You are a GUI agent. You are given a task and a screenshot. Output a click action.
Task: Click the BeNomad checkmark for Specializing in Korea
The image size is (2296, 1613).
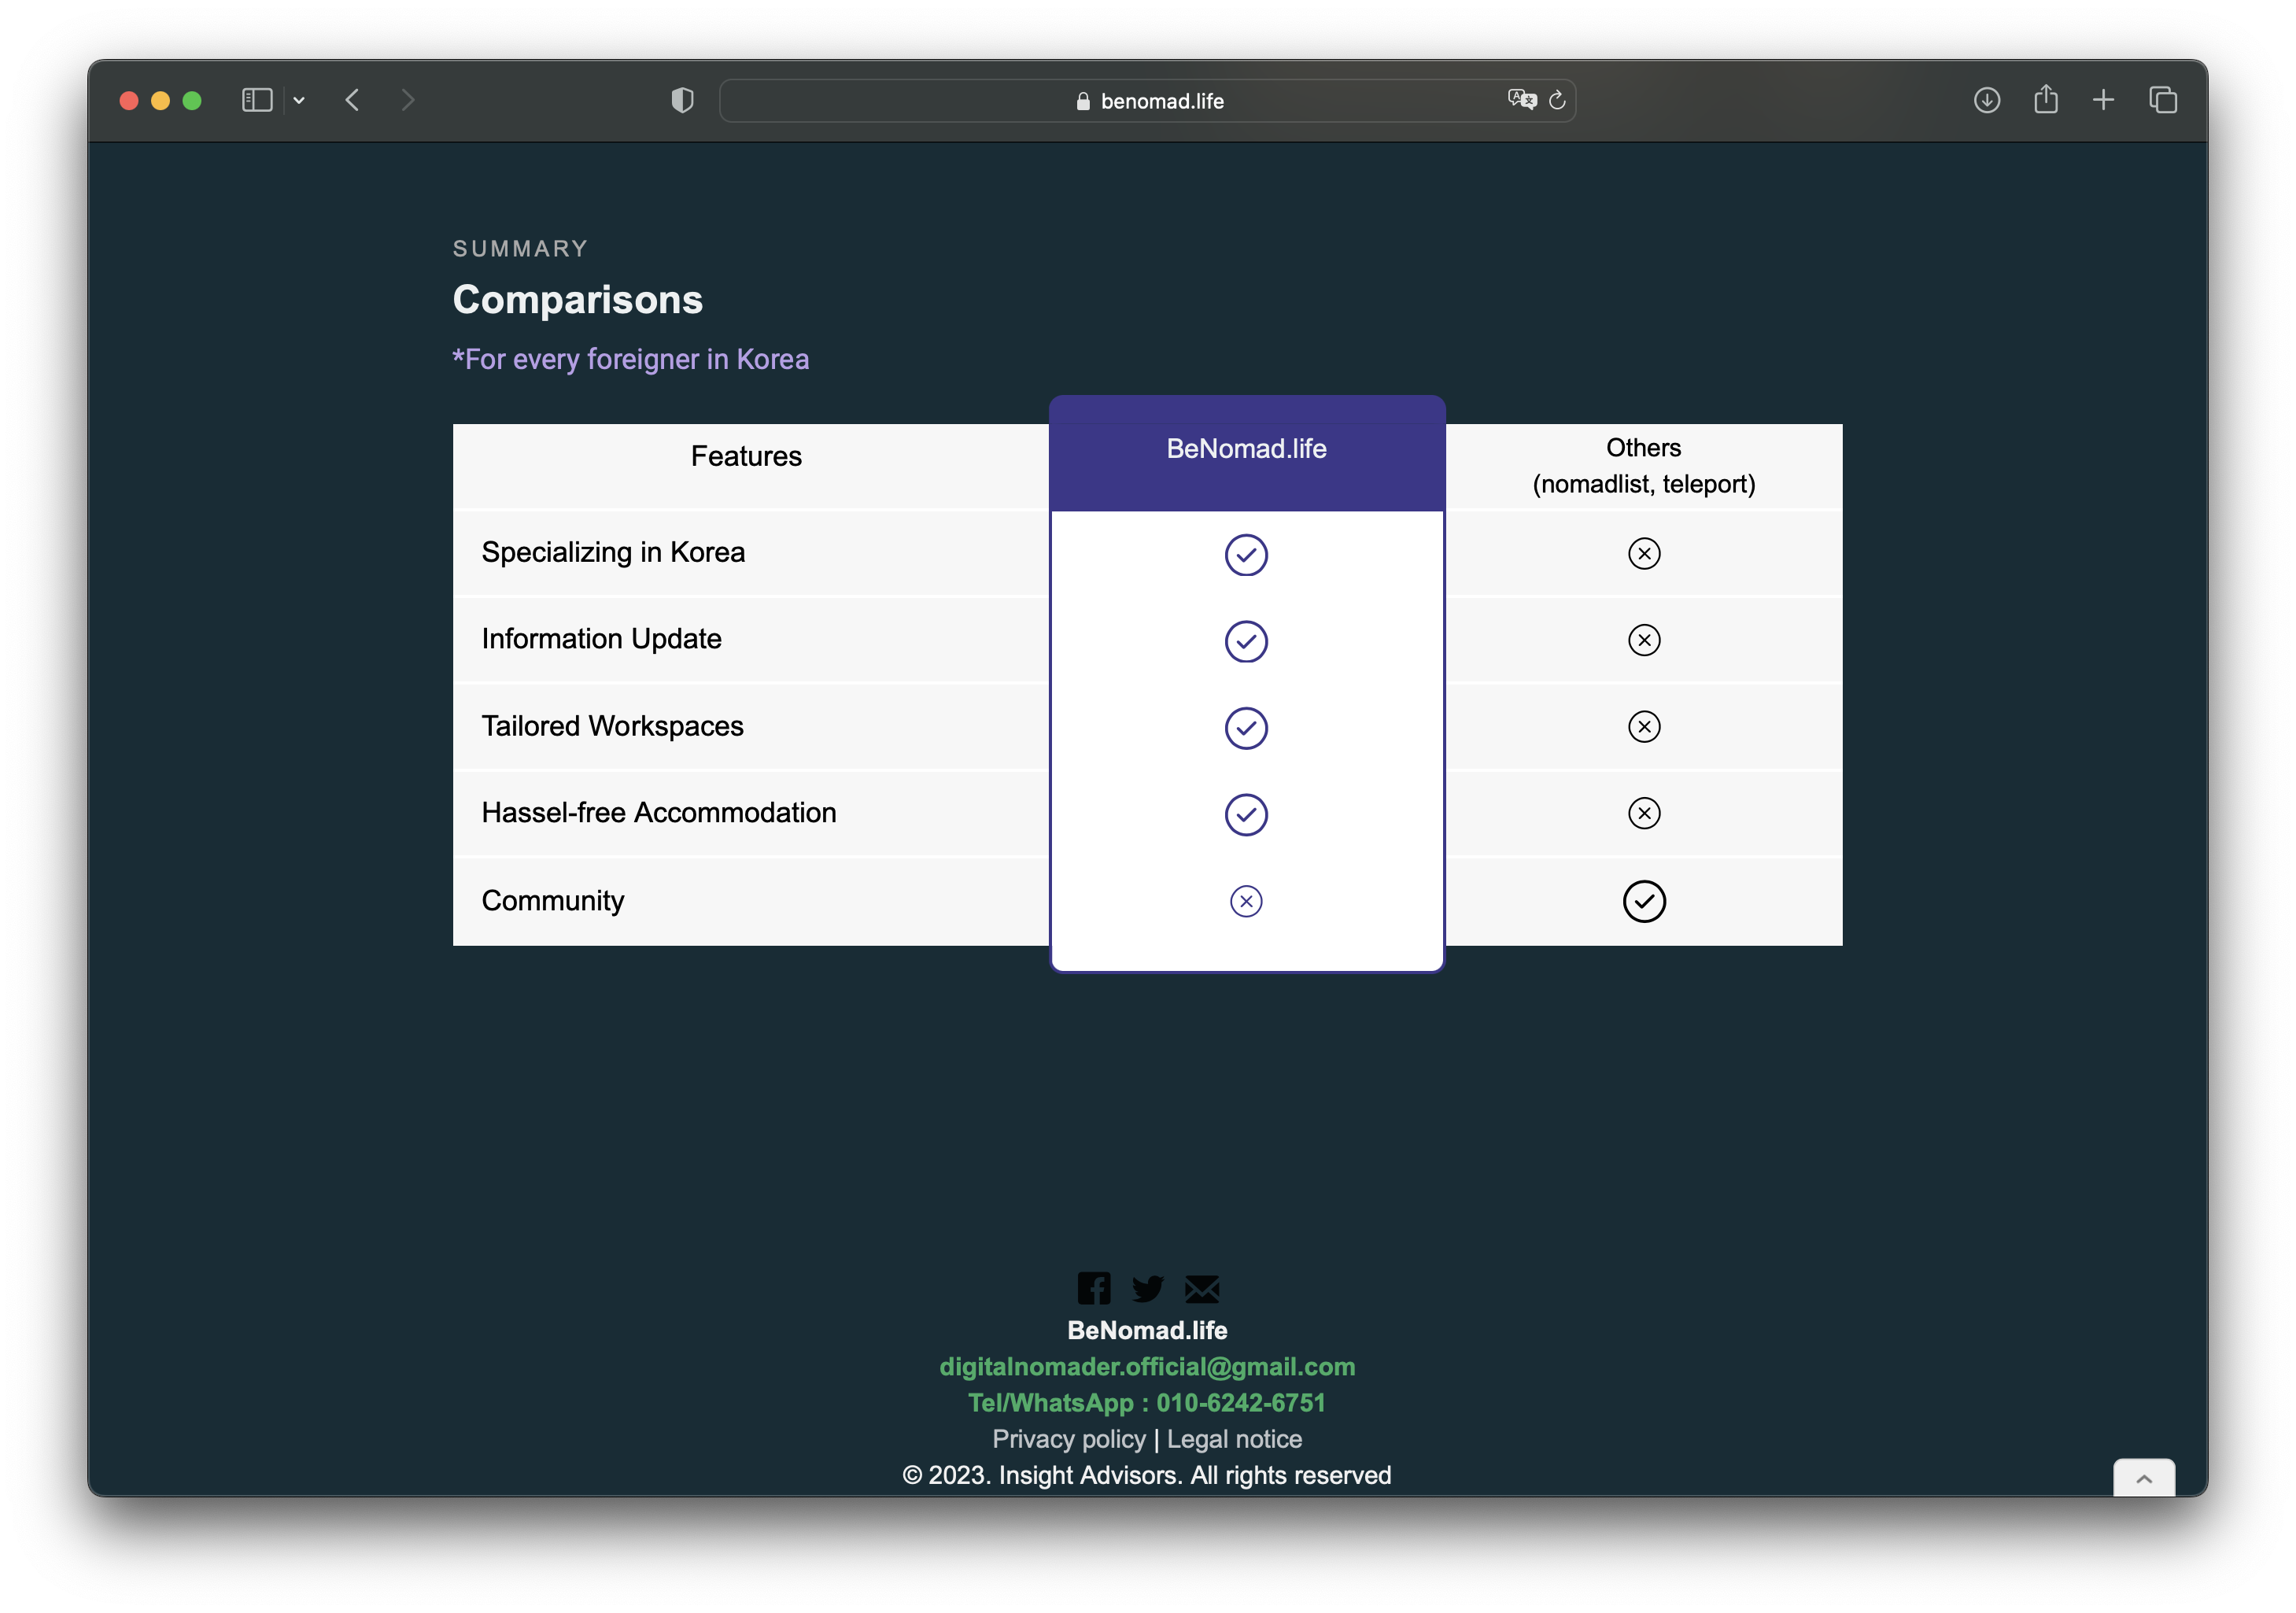click(1246, 555)
